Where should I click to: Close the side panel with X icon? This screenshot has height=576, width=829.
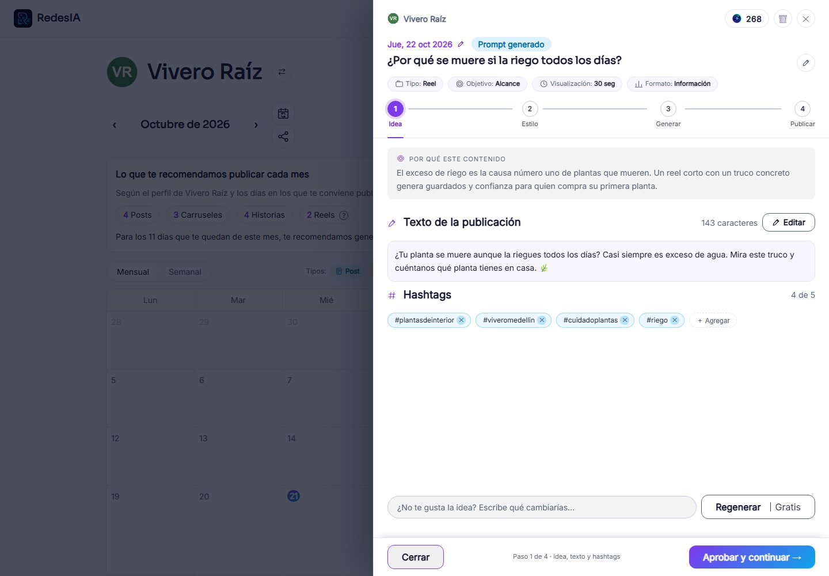806,19
